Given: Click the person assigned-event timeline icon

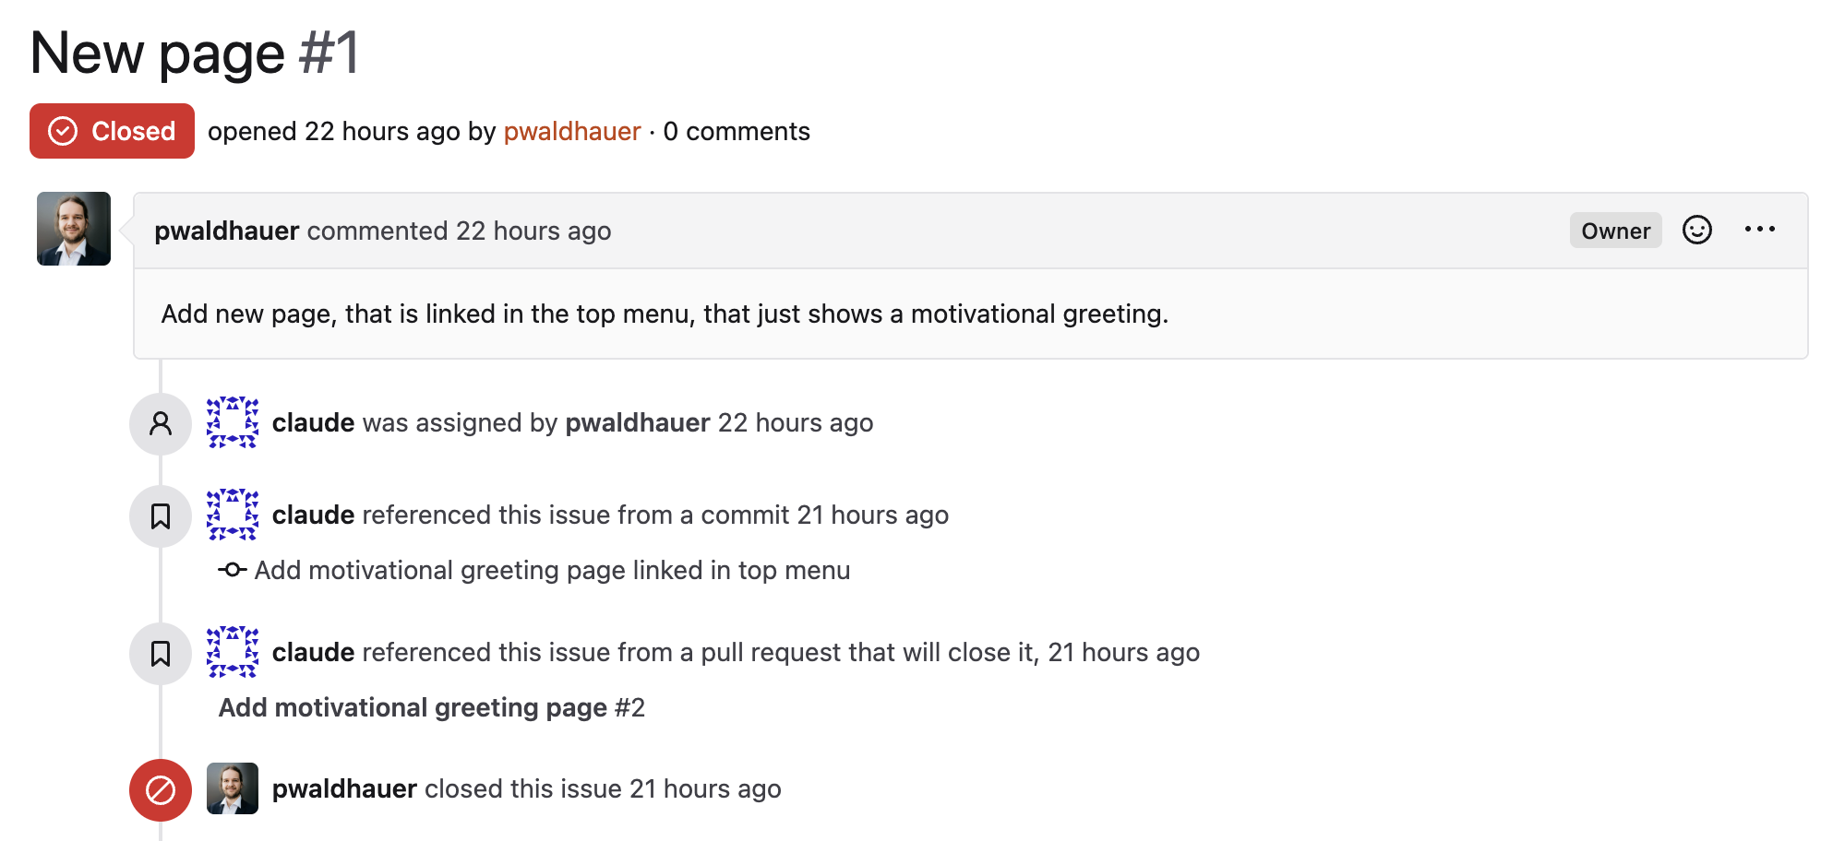Looking at the screenshot, I should pos(161,423).
